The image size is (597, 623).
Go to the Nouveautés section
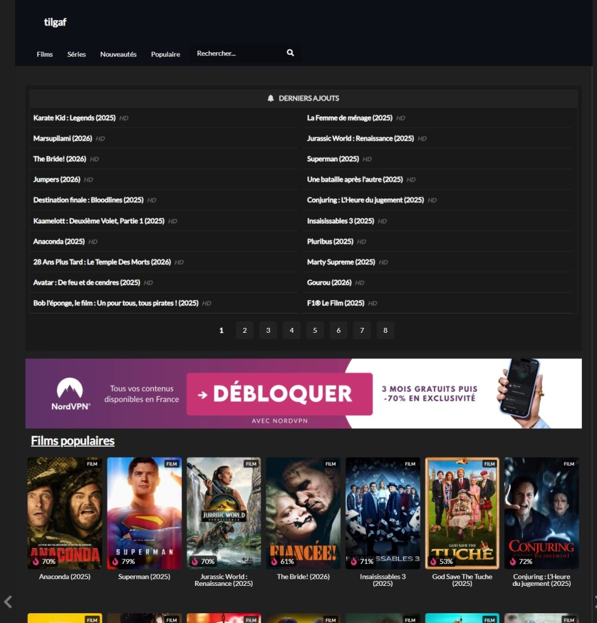118,54
